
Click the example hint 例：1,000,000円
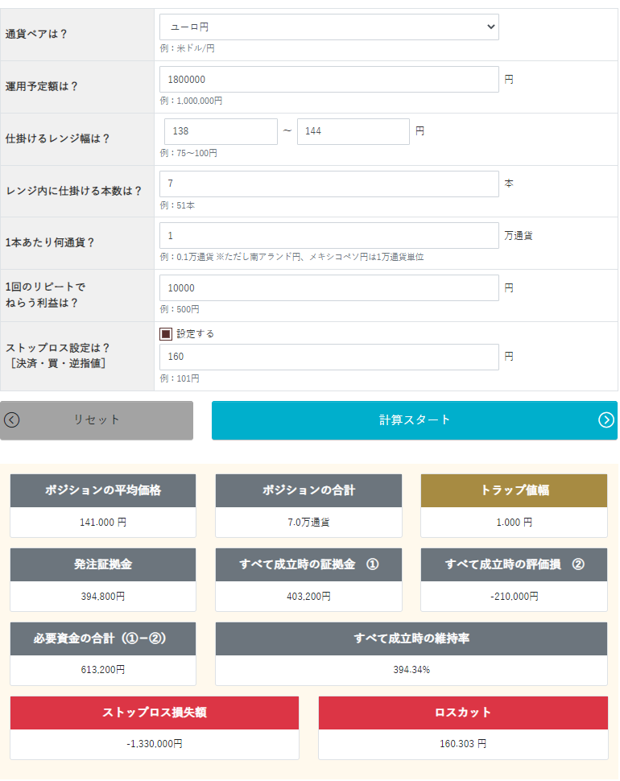click(x=191, y=101)
